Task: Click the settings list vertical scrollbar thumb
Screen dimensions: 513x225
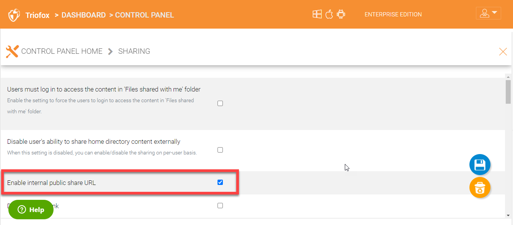Action: (x=508, y=92)
